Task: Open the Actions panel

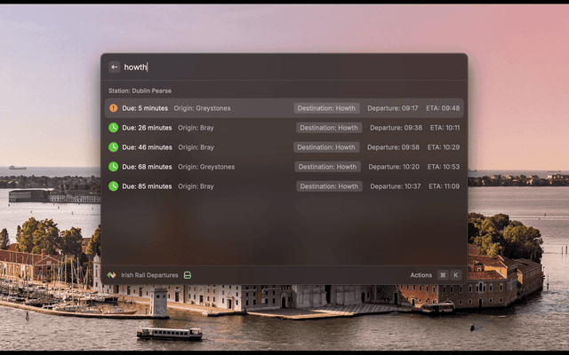Action: [x=421, y=275]
